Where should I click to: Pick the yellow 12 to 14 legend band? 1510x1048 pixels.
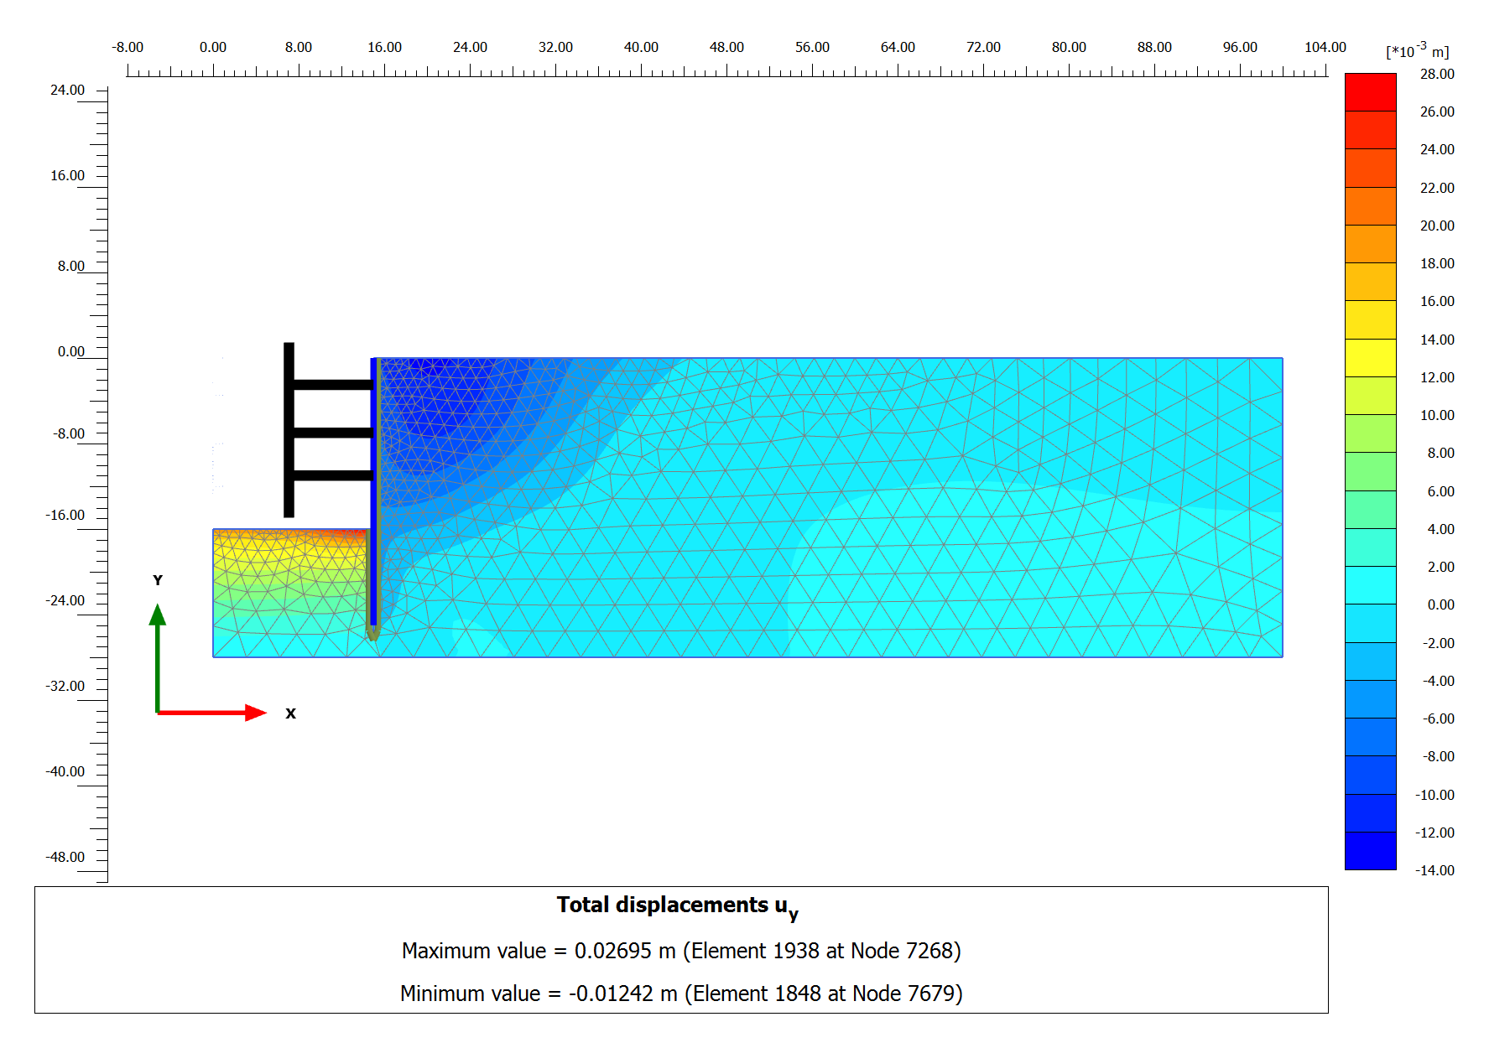pos(1370,358)
